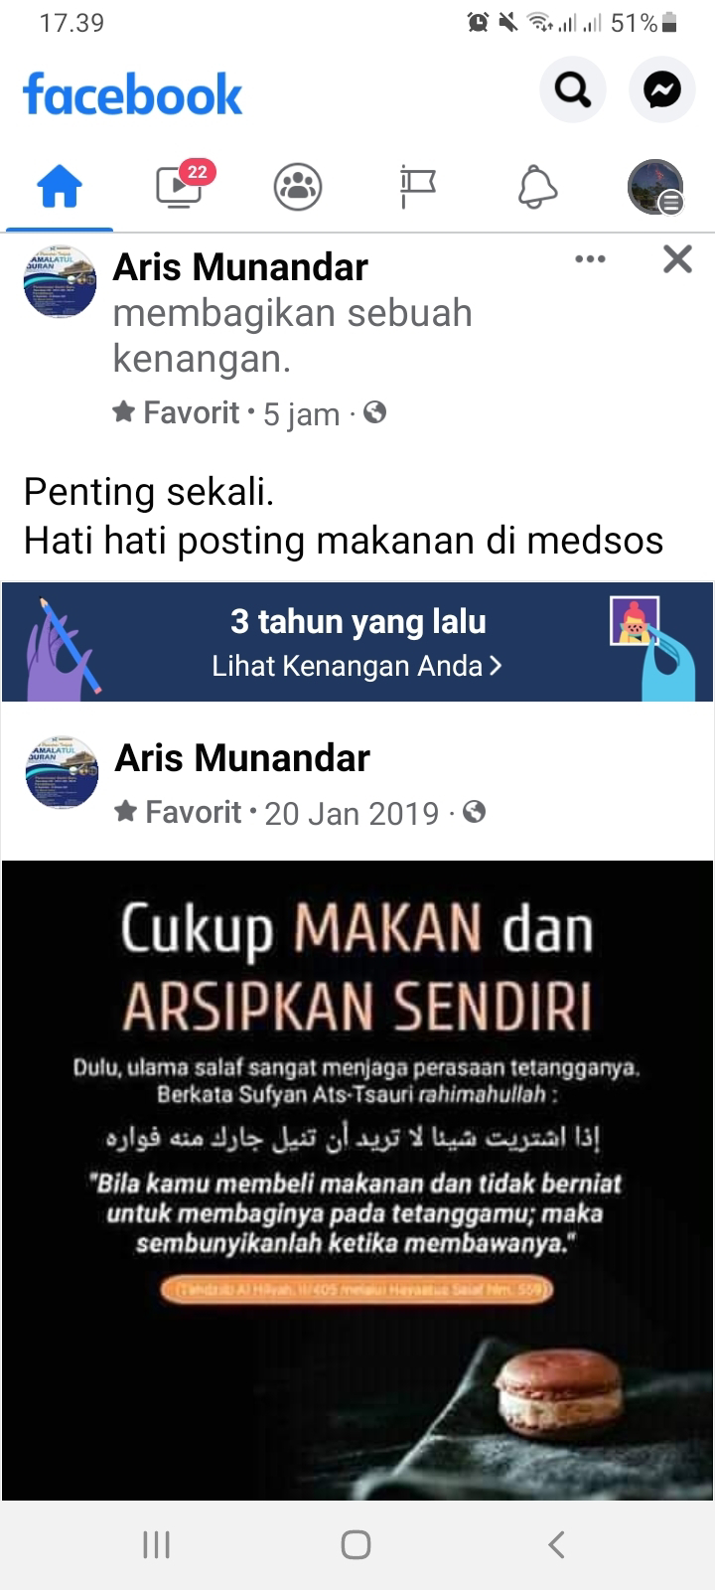Image resolution: width=715 pixels, height=1590 pixels.
Task: Tap Android back arrow button
Action: coord(556,1544)
